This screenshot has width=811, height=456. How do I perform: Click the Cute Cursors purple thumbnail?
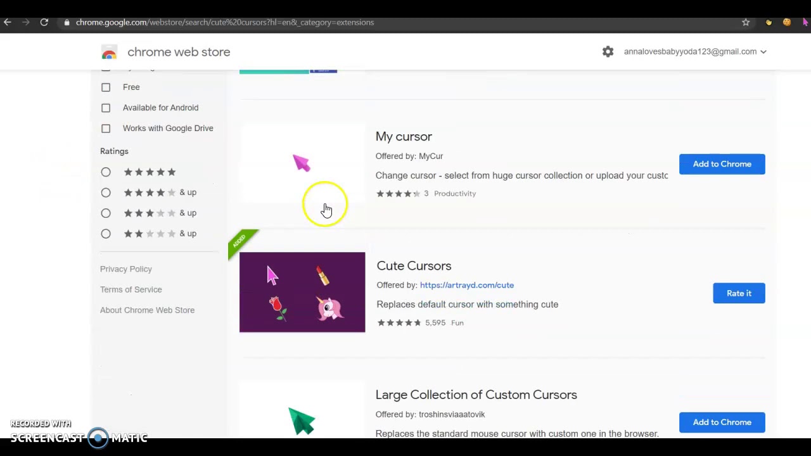(x=302, y=292)
